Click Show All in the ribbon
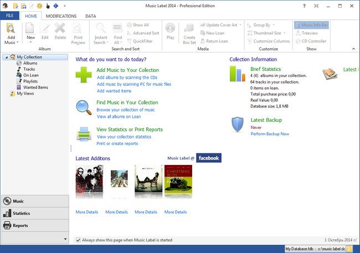The width and height of the screenshot is (360, 253). (138, 25)
